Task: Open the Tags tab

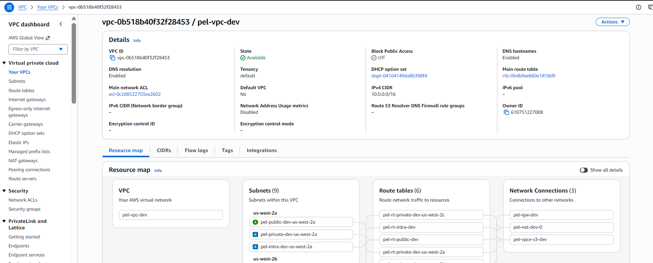Action: [227, 150]
